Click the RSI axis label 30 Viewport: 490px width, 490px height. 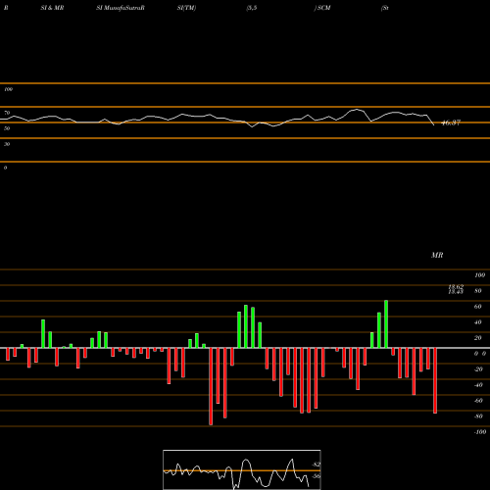coord(7,144)
